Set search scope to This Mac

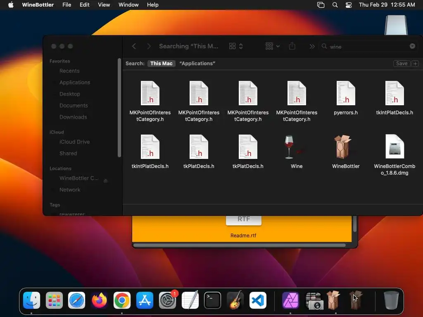(162, 63)
